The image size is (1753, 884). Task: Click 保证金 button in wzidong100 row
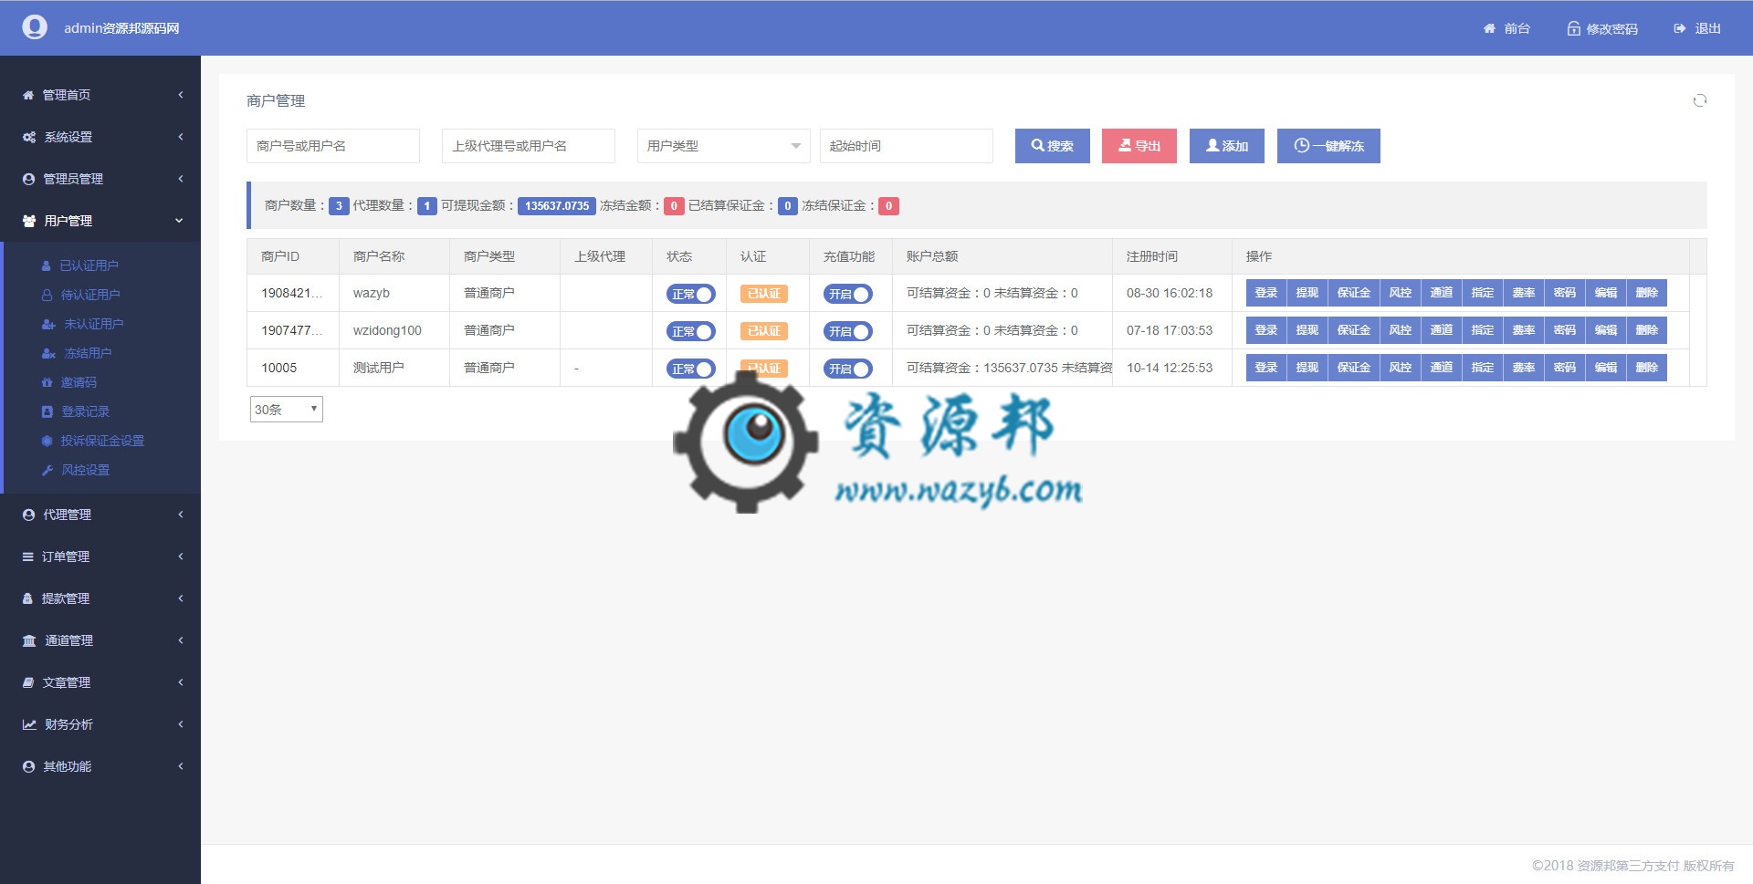tap(1354, 330)
